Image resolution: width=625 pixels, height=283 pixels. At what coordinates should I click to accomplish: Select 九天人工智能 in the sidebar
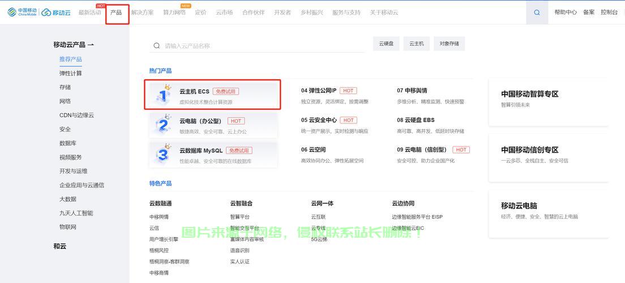point(76,213)
